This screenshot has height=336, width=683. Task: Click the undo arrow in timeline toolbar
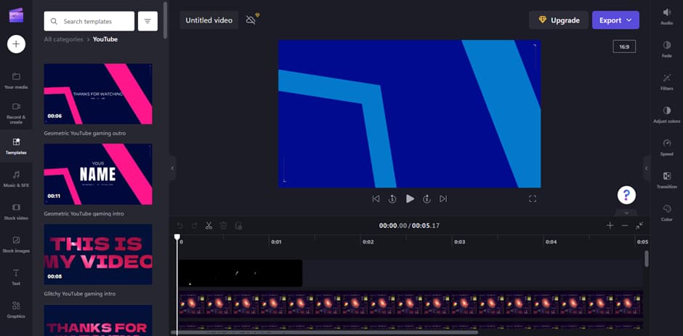click(179, 225)
